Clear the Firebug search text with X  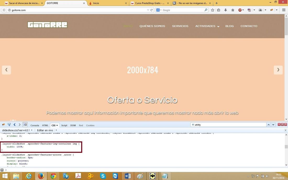point(193,125)
